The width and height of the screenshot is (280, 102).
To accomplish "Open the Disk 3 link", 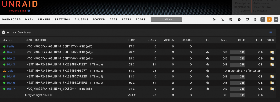I will click(11, 65).
